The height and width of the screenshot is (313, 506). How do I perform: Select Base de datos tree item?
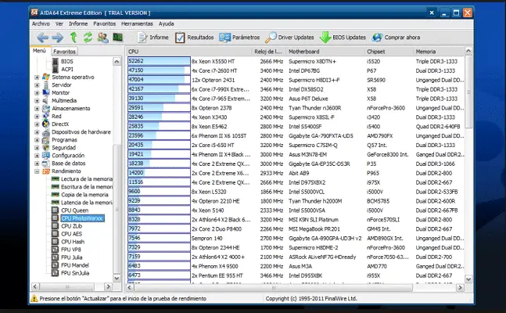(68, 163)
